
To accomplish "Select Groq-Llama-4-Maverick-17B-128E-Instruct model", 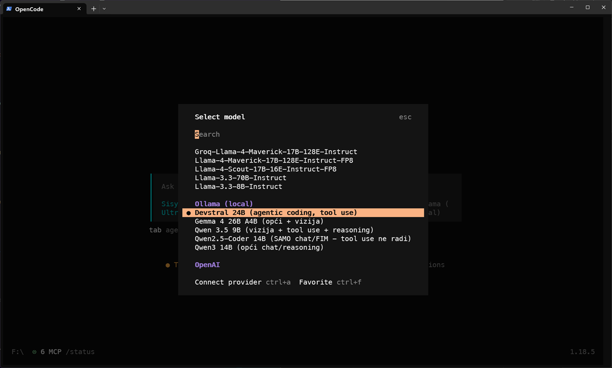I will [276, 152].
